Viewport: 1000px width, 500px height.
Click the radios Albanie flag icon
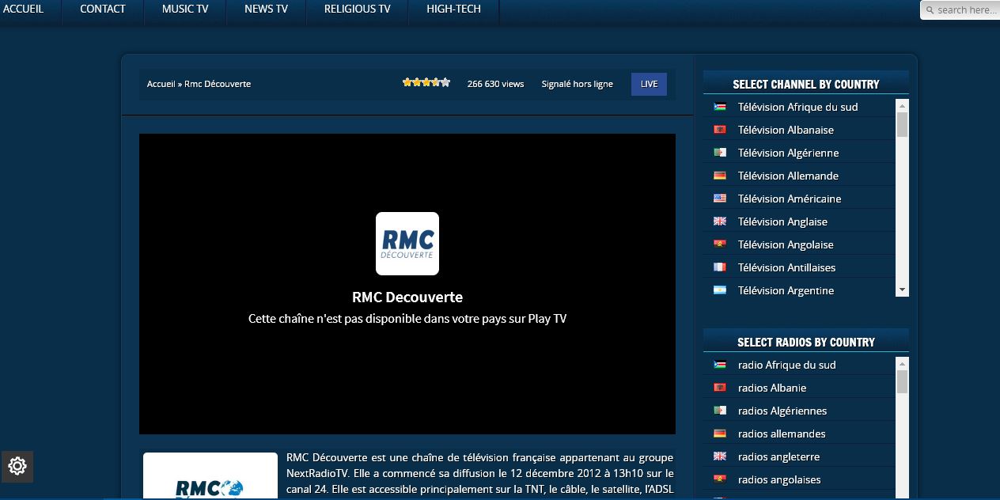(720, 388)
